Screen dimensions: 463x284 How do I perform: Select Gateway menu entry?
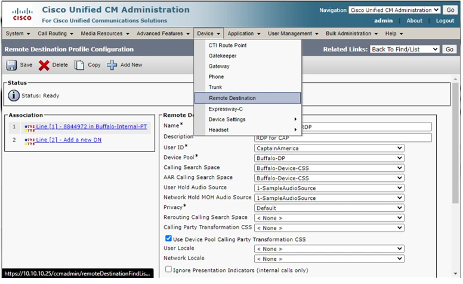click(248, 66)
